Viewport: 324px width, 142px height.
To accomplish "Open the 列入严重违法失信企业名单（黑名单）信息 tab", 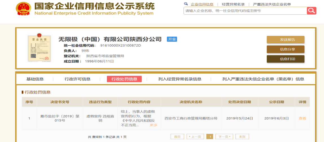I will [263, 79].
